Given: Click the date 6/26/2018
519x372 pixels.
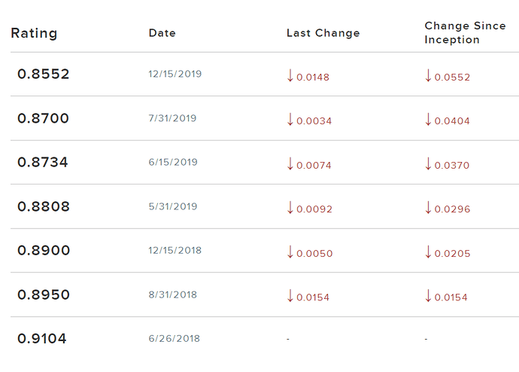Looking at the screenshot, I should (174, 338).
